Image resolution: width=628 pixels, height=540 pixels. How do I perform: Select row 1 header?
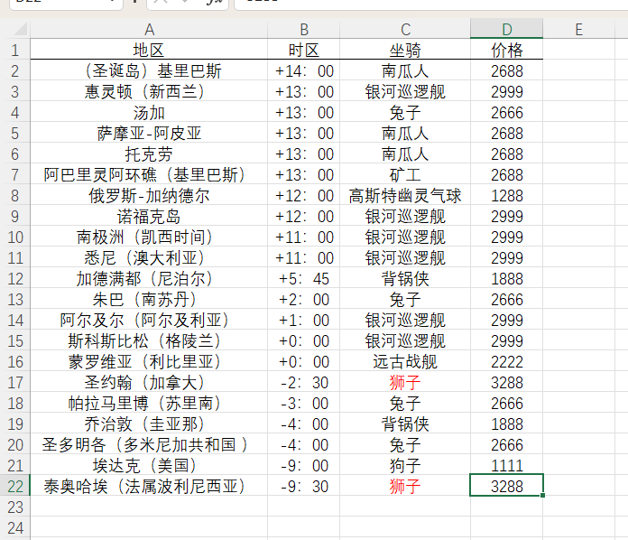click(x=15, y=50)
